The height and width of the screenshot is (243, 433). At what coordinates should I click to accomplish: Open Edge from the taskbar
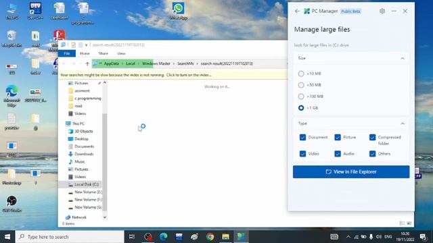click(x=164, y=237)
